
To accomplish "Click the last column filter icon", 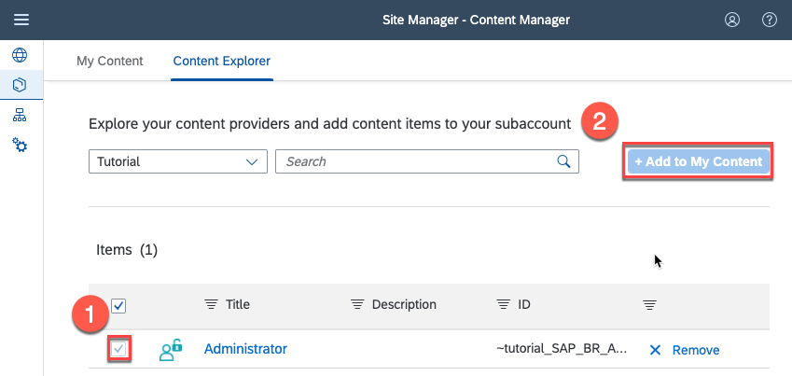I will [649, 305].
